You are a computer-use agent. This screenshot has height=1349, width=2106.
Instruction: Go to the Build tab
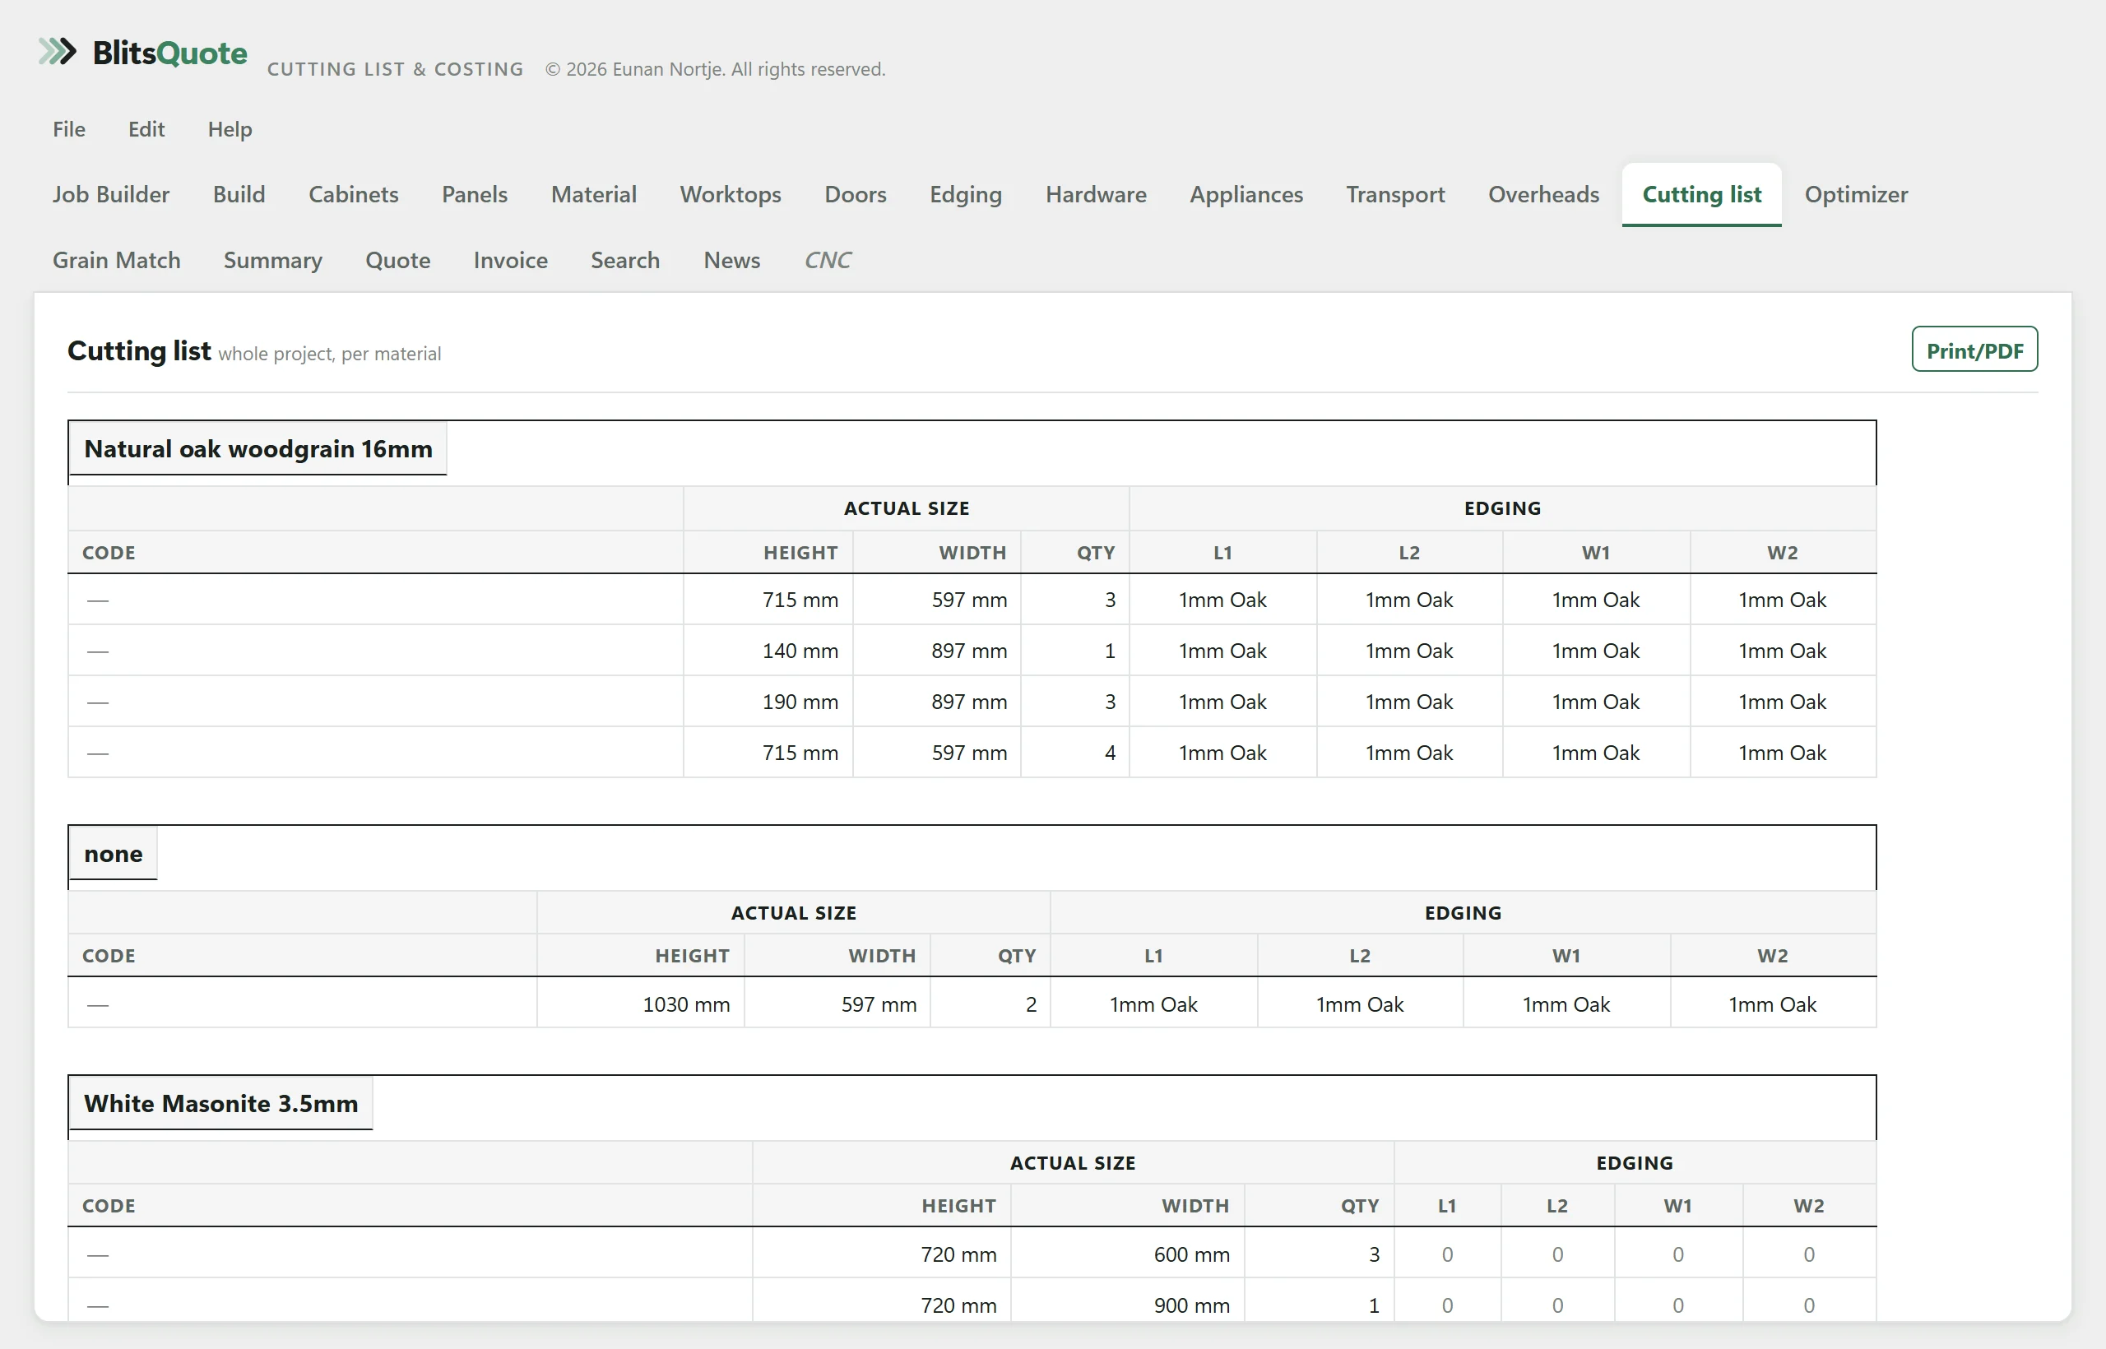click(239, 194)
